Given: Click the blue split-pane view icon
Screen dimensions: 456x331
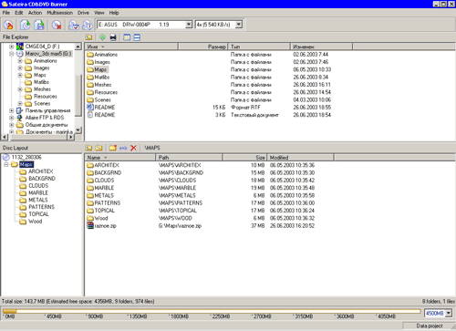Looking at the screenshot, I should [x=137, y=37].
